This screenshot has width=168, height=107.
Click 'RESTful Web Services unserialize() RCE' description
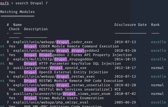point(80,89)
